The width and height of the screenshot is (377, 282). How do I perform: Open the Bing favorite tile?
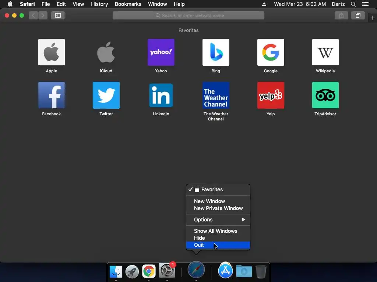[x=216, y=52]
